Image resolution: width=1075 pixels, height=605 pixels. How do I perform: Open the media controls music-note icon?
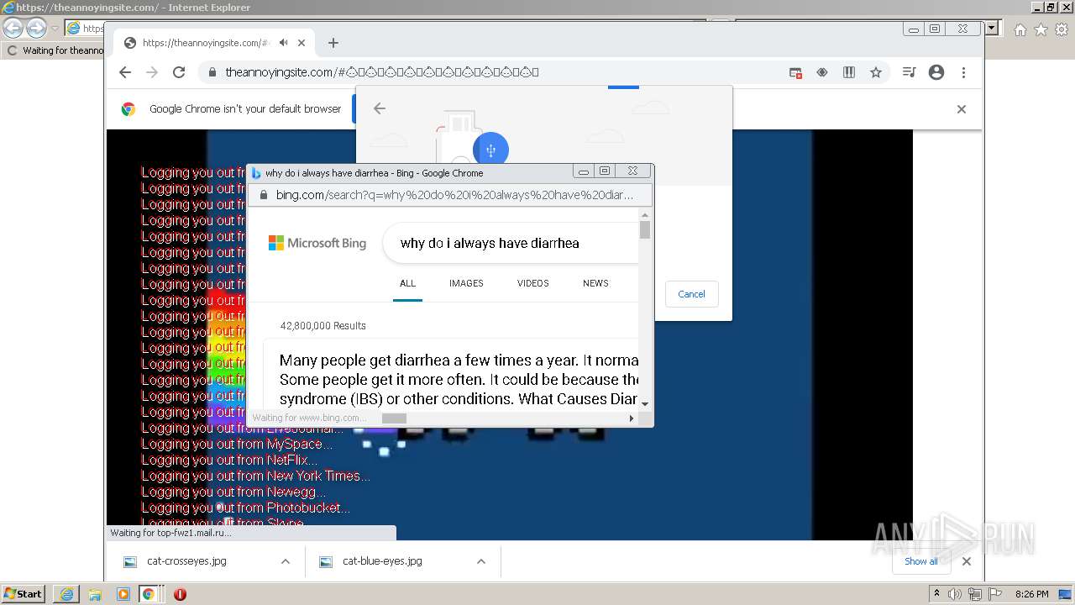click(909, 72)
